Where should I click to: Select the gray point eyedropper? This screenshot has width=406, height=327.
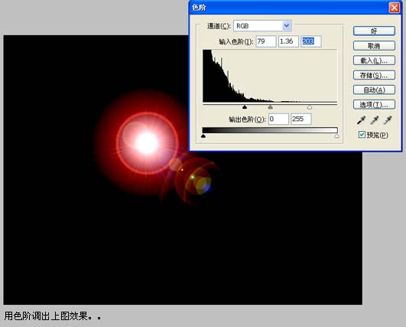pyautogui.click(x=375, y=120)
